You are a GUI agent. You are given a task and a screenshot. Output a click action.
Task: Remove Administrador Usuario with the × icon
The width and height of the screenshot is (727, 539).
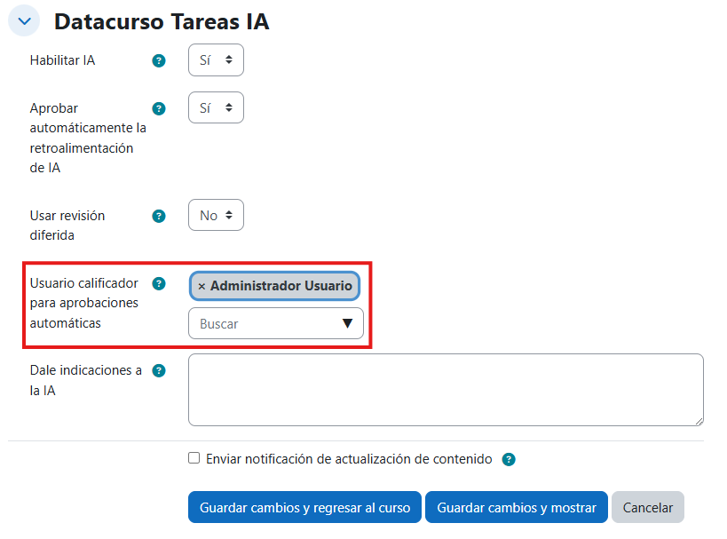203,285
